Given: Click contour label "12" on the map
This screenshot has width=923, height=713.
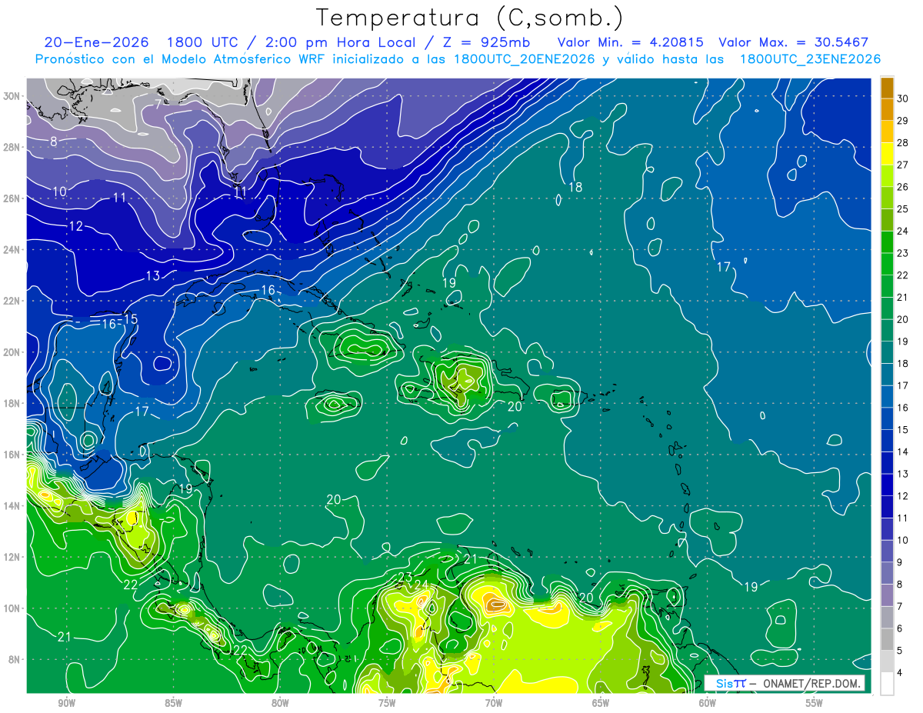Looking at the screenshot, I should point(75,227).
